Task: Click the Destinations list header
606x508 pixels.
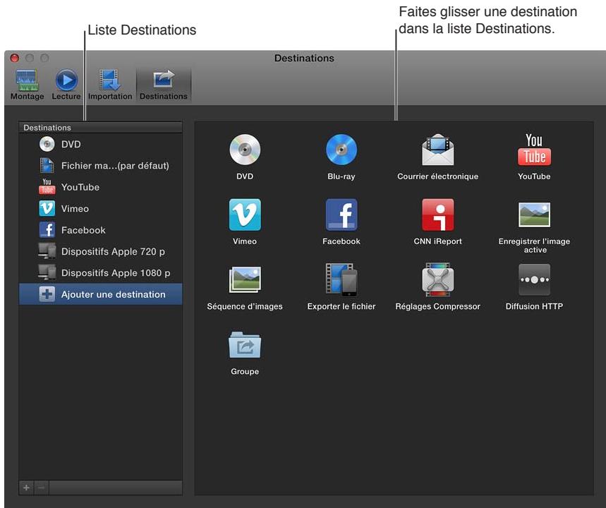Action: (100, 128)
